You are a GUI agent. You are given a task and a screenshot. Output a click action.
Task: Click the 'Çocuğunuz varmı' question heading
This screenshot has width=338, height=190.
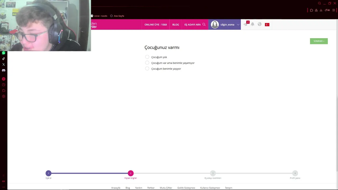pos(162,47)
